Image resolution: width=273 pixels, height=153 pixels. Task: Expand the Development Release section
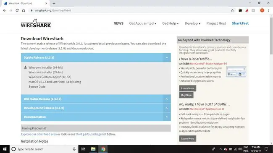click(96, 108)
